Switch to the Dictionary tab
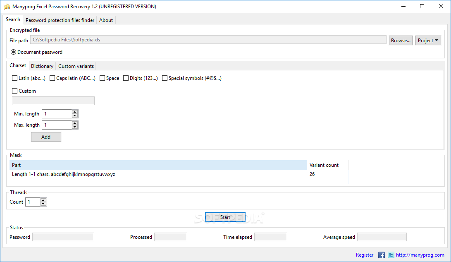 (x=42, y=66)
